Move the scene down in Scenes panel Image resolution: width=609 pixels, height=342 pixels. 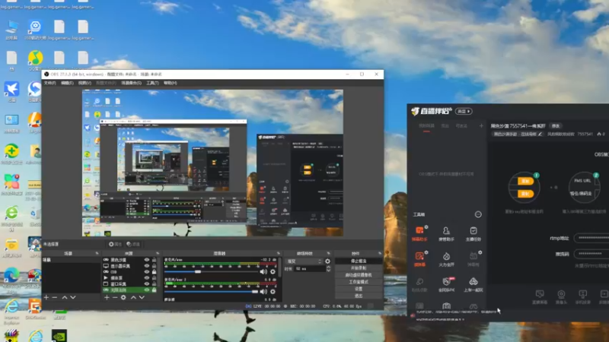point(72,297)
